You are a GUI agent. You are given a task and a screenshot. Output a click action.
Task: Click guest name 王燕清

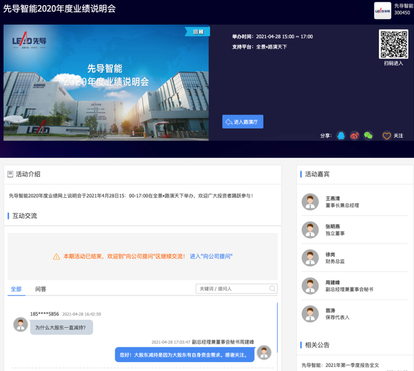click(332, 198)
